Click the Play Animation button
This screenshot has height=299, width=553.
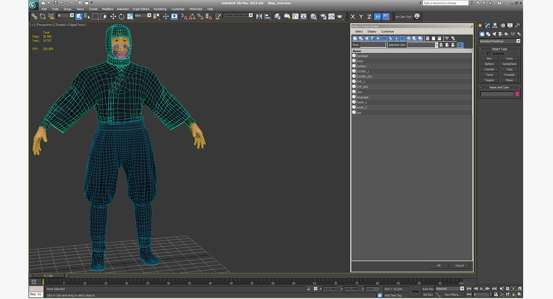point(482,289)
